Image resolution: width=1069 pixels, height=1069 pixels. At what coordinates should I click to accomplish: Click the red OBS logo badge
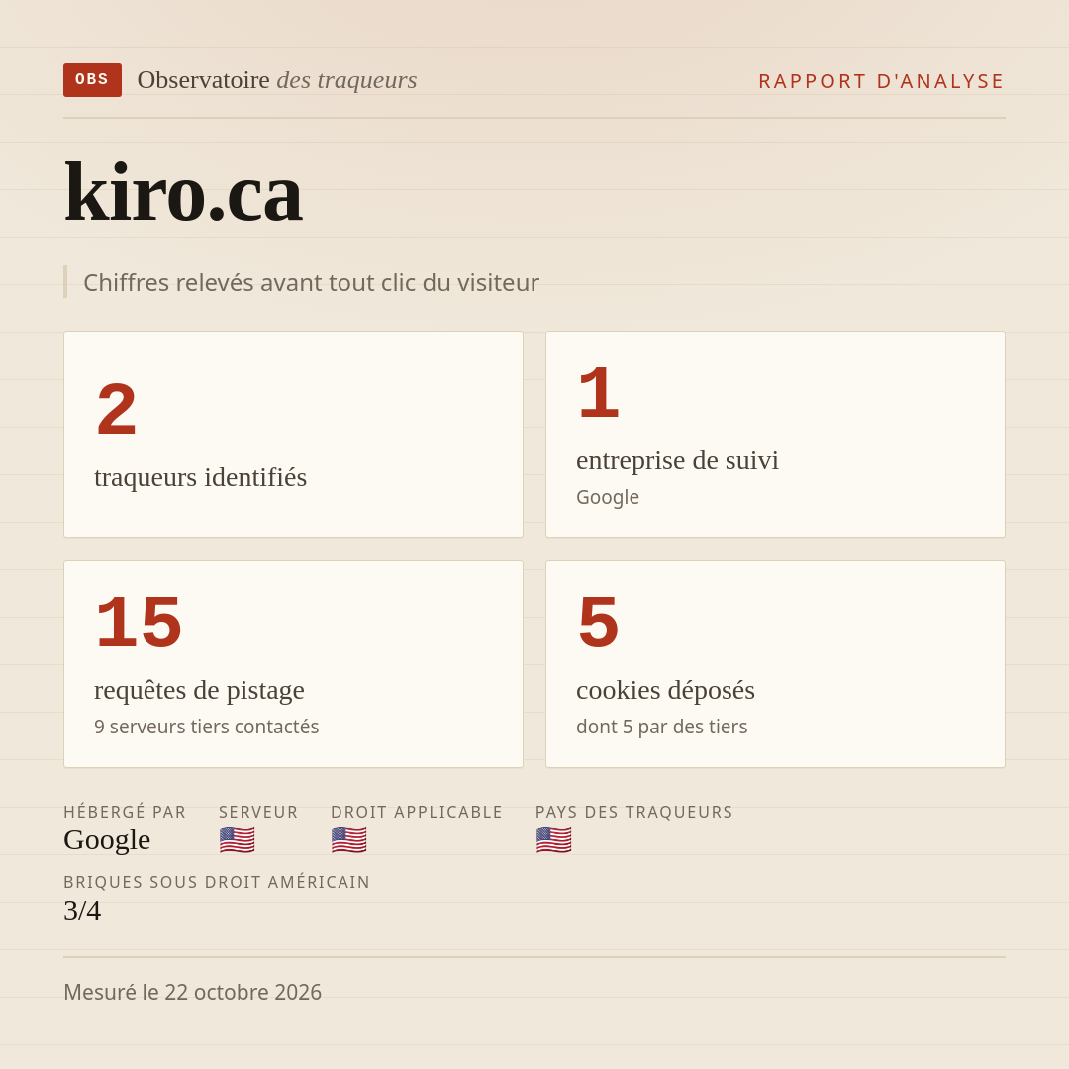(93, 80)
